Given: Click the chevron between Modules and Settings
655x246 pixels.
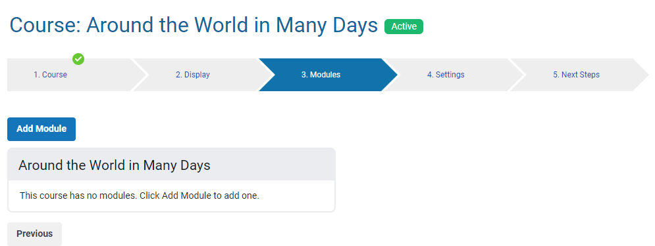Looking at the screenshot, I should point(391,75).
